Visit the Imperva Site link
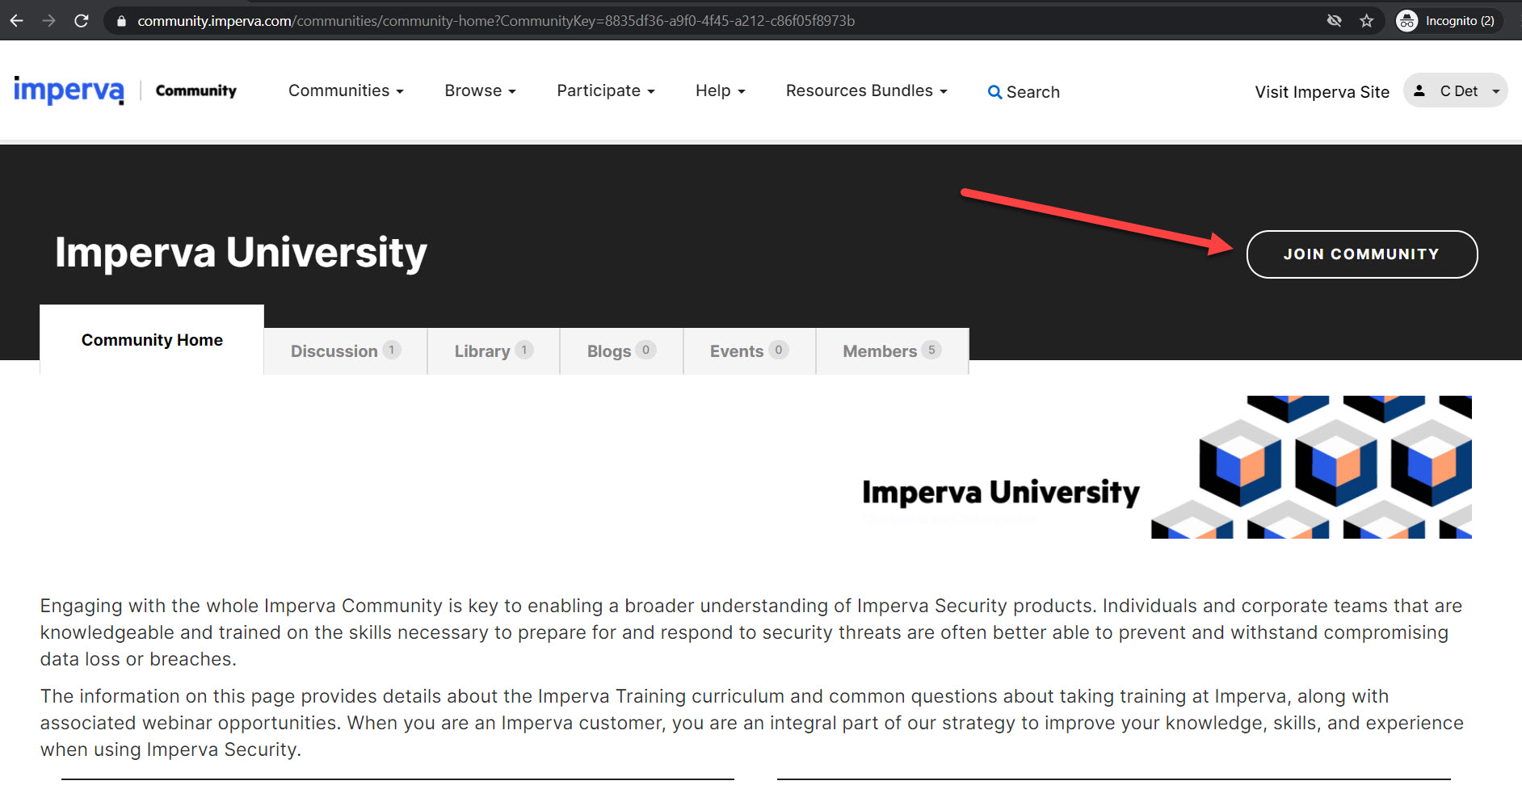 tap(1322, 91)
